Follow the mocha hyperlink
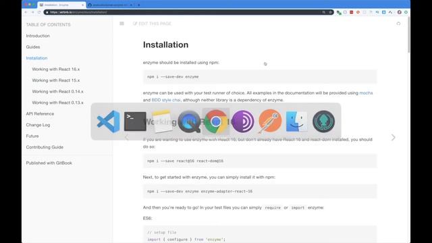Screen dimensions: 432x243 pyautogui.click(x=366, y=93)
